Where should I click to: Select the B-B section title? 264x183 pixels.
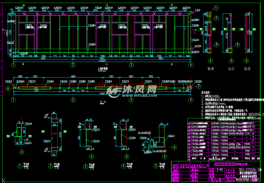click(211, 69)
